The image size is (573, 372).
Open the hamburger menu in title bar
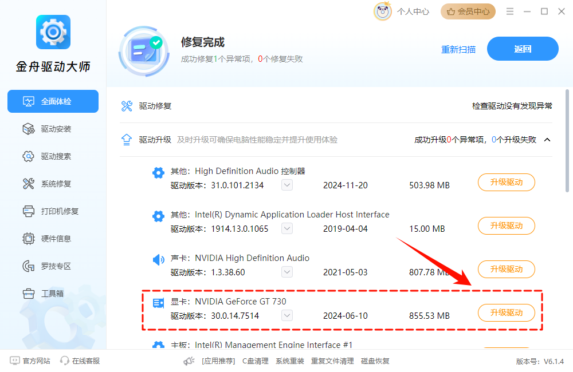pyautogui.click(x=510, y=11)
